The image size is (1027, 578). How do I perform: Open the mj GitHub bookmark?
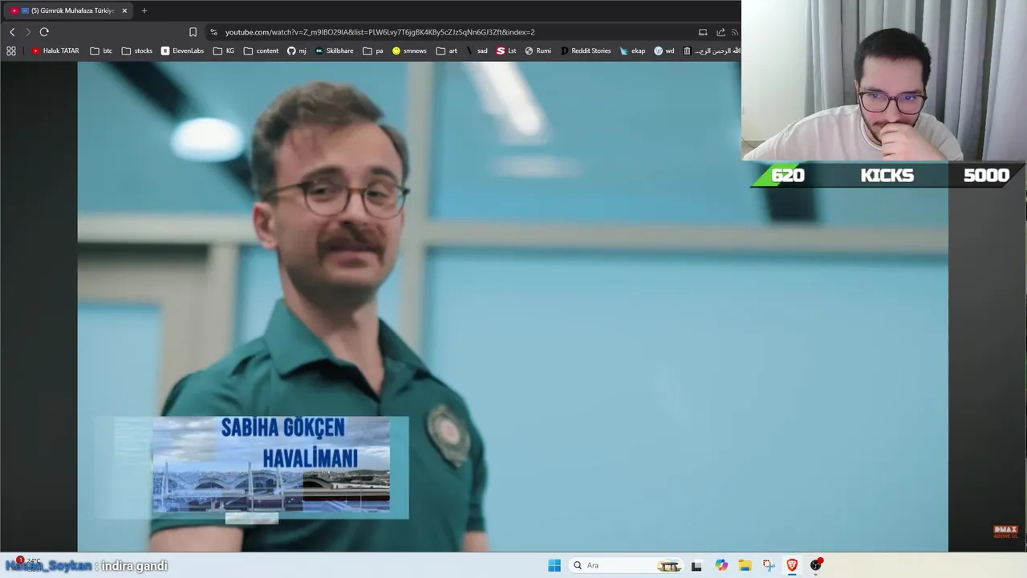297,51
